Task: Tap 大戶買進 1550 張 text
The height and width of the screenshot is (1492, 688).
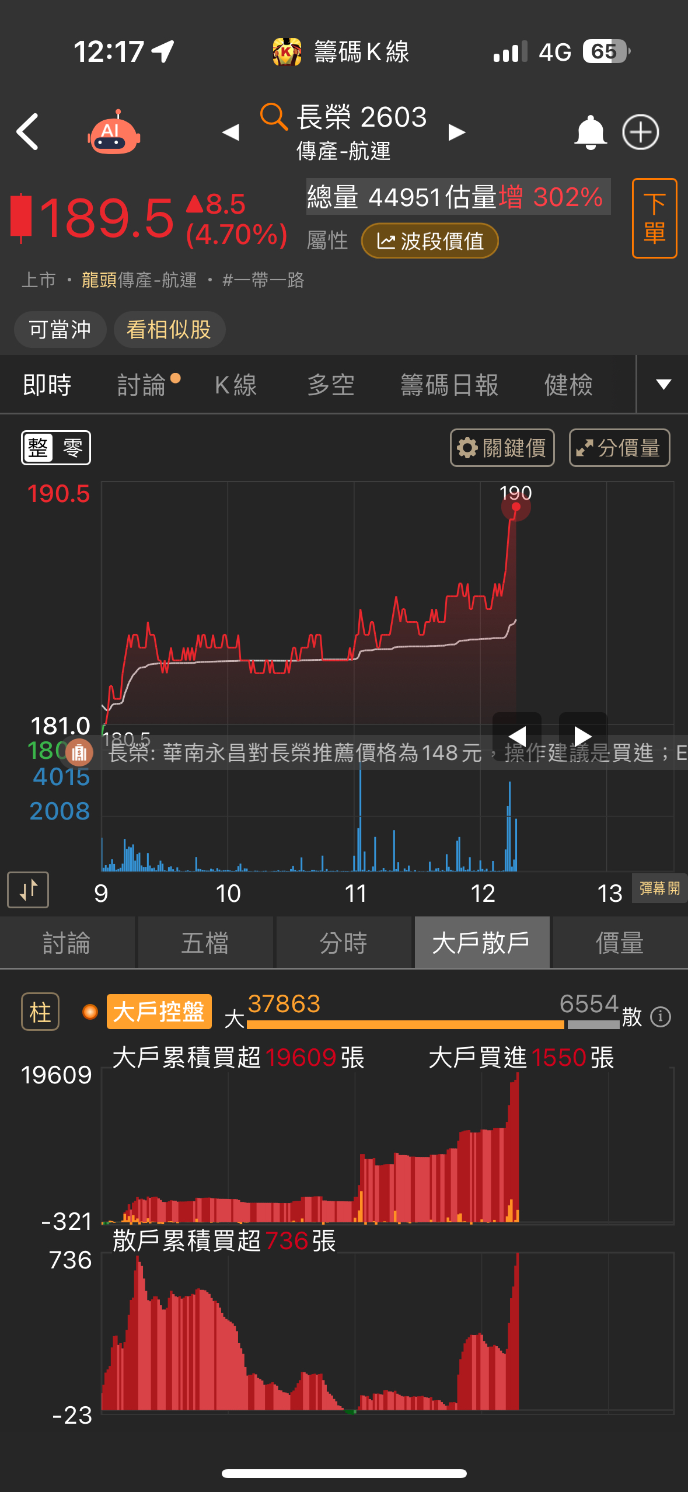Action: point(522,1058)
